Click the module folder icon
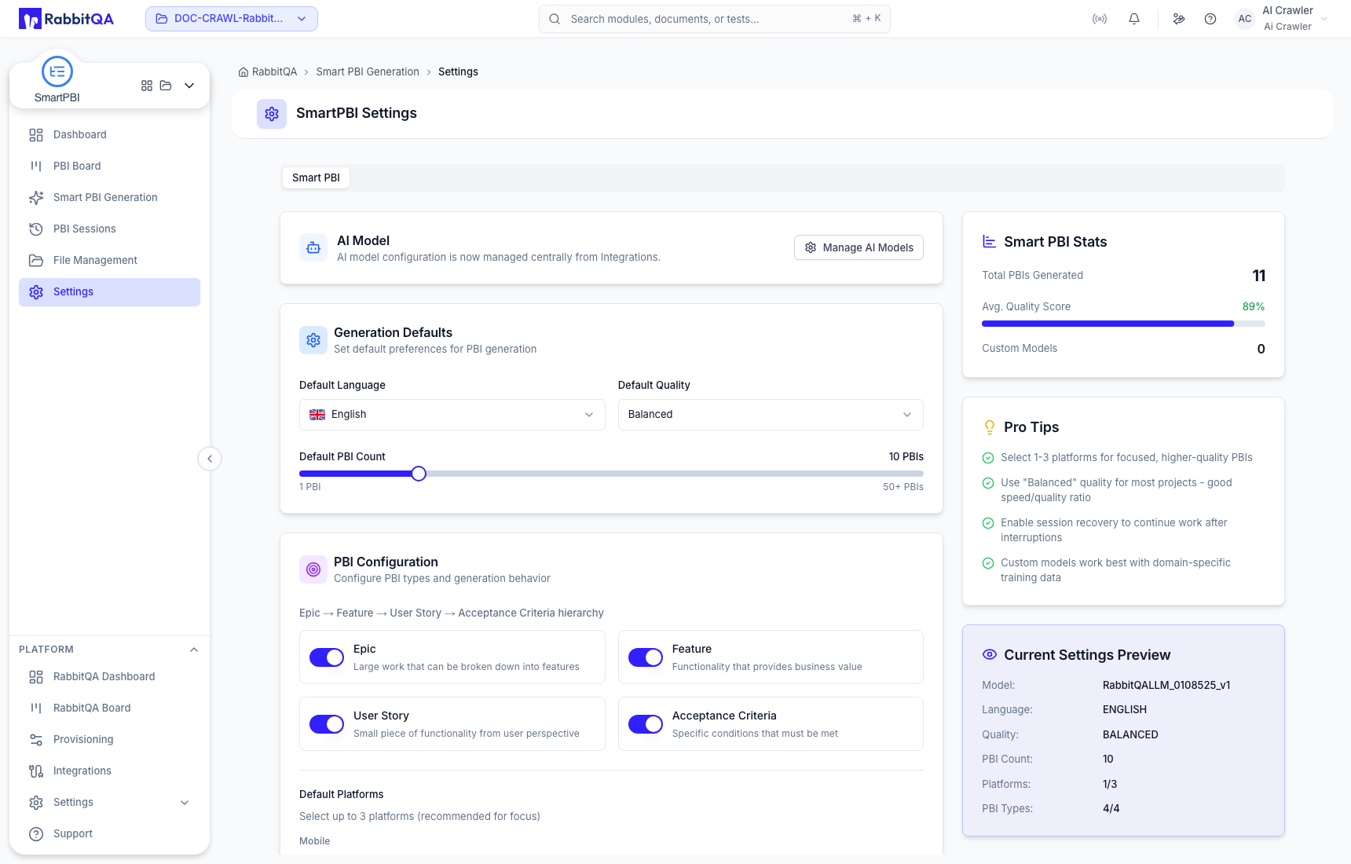1351x864 pixels. 166,86
